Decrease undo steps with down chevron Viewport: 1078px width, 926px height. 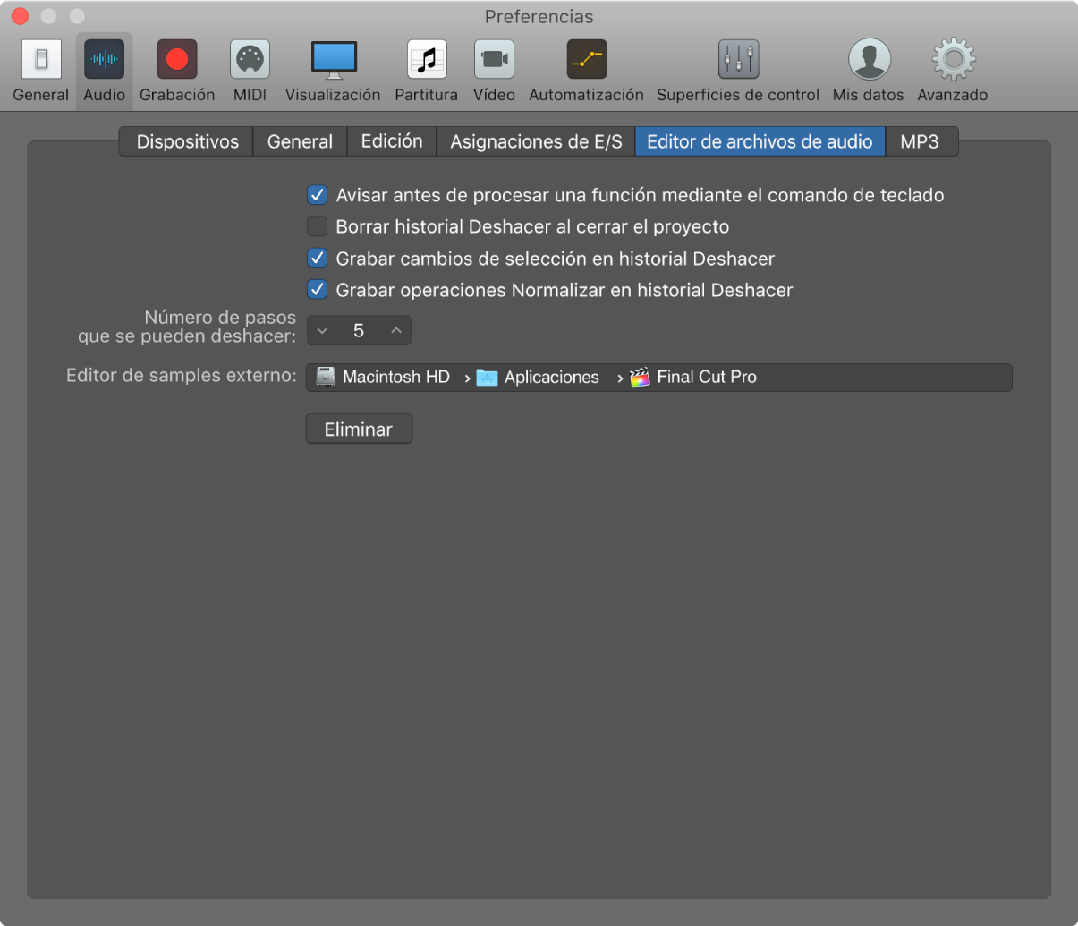322,331
